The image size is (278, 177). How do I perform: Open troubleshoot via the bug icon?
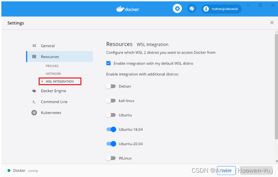(x=192, y=9)
